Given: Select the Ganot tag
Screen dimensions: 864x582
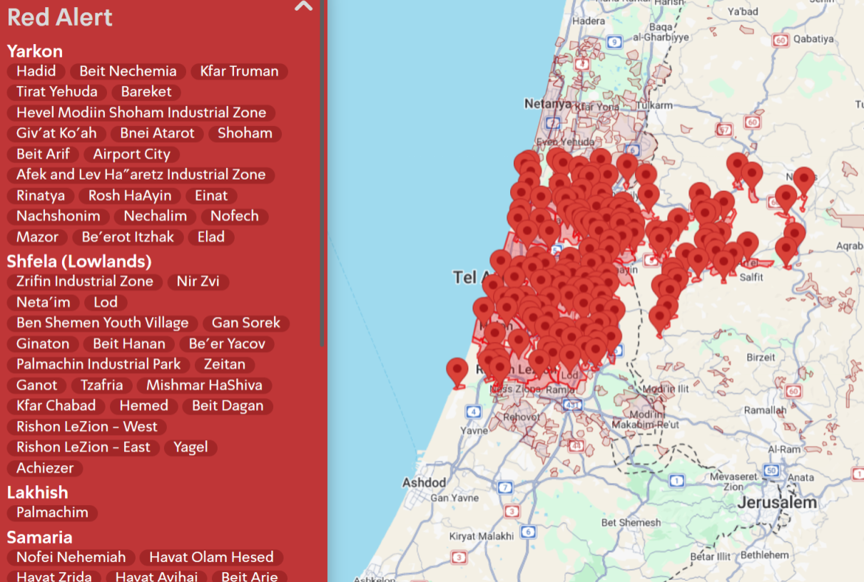Looking at the screenshot, I should click(37, 385).
